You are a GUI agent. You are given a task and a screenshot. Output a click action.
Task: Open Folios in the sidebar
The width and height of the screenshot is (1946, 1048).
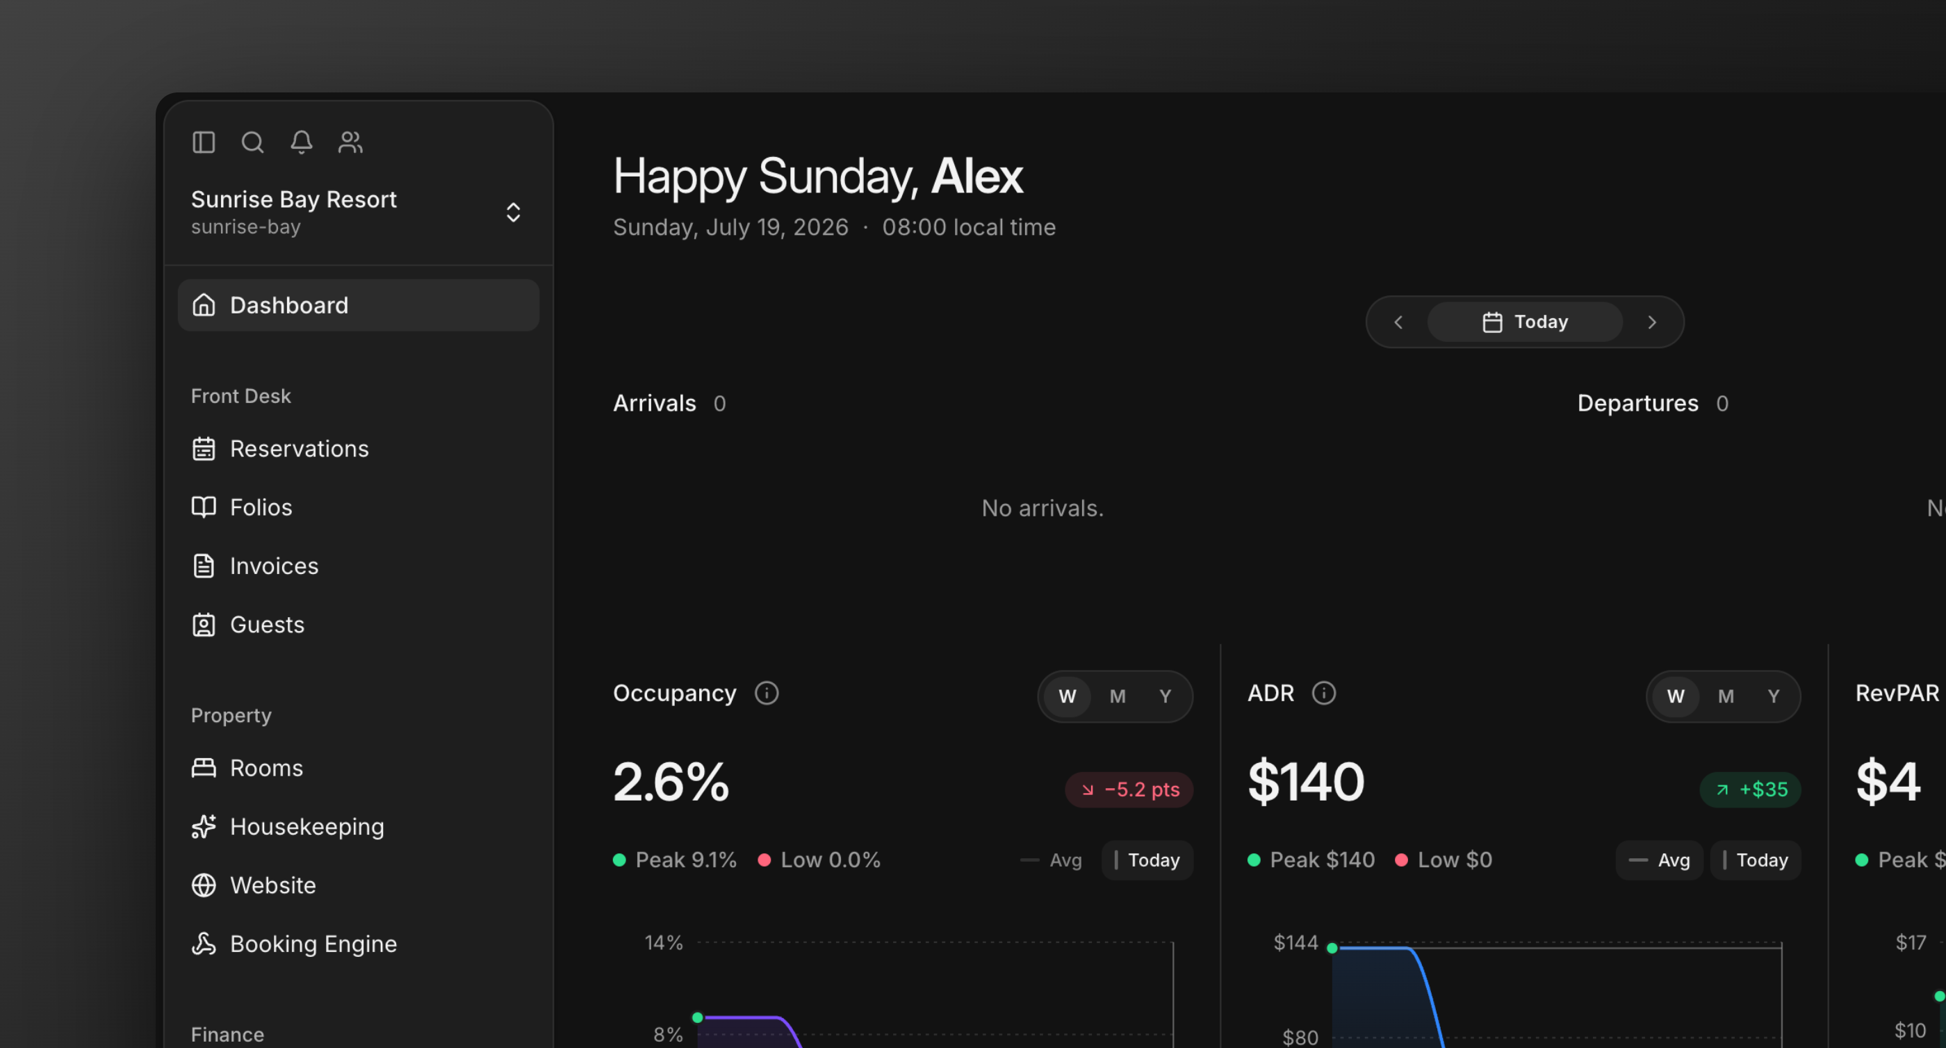point(358,507)
